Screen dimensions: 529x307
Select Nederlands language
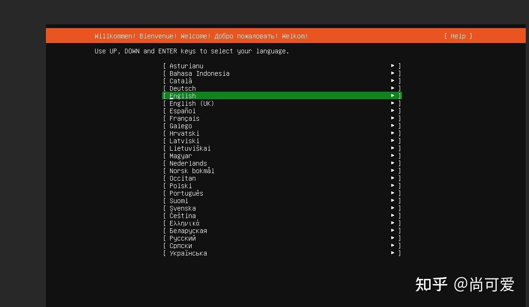coord(282,163)
